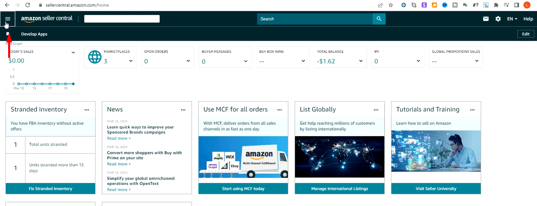Open the hamburger navigation menu

(8, 19)
